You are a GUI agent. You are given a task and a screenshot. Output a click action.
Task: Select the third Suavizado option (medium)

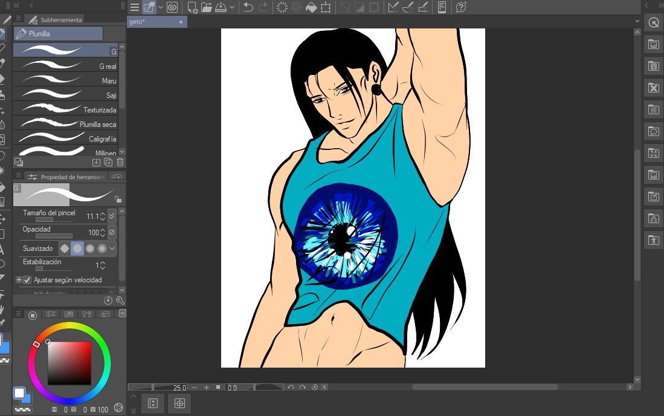click(90, 249)
